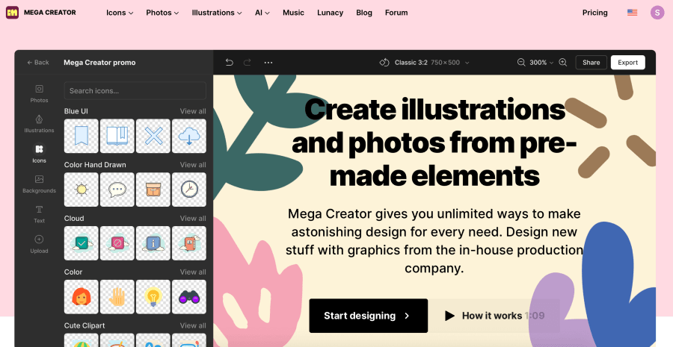Add the raised hand Color icon
Viewport: 673px width, 347px height.
click(117, 296)
